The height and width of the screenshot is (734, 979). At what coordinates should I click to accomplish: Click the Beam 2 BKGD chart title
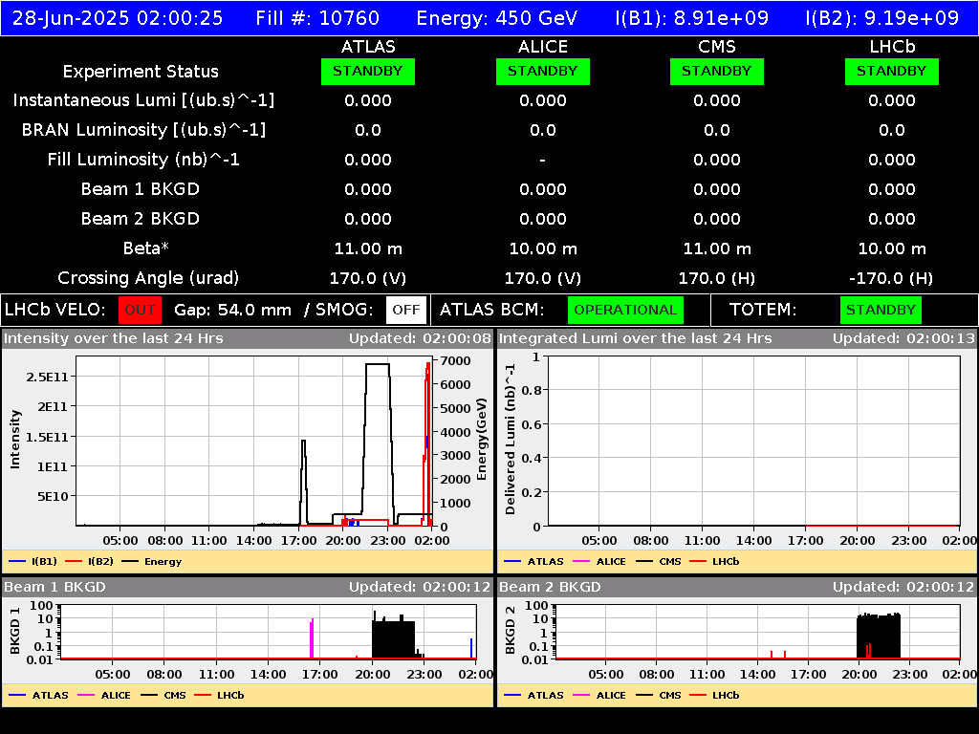coord(550,588)
